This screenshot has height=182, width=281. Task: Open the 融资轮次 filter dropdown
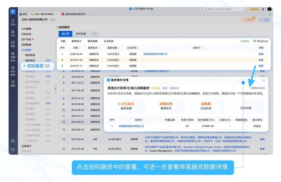coord(78,41)
